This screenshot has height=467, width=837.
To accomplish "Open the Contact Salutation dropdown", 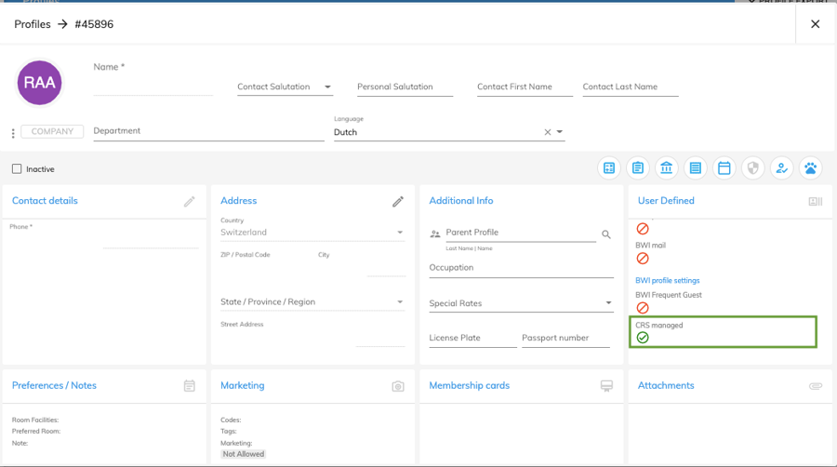I will tap(284, 87).
